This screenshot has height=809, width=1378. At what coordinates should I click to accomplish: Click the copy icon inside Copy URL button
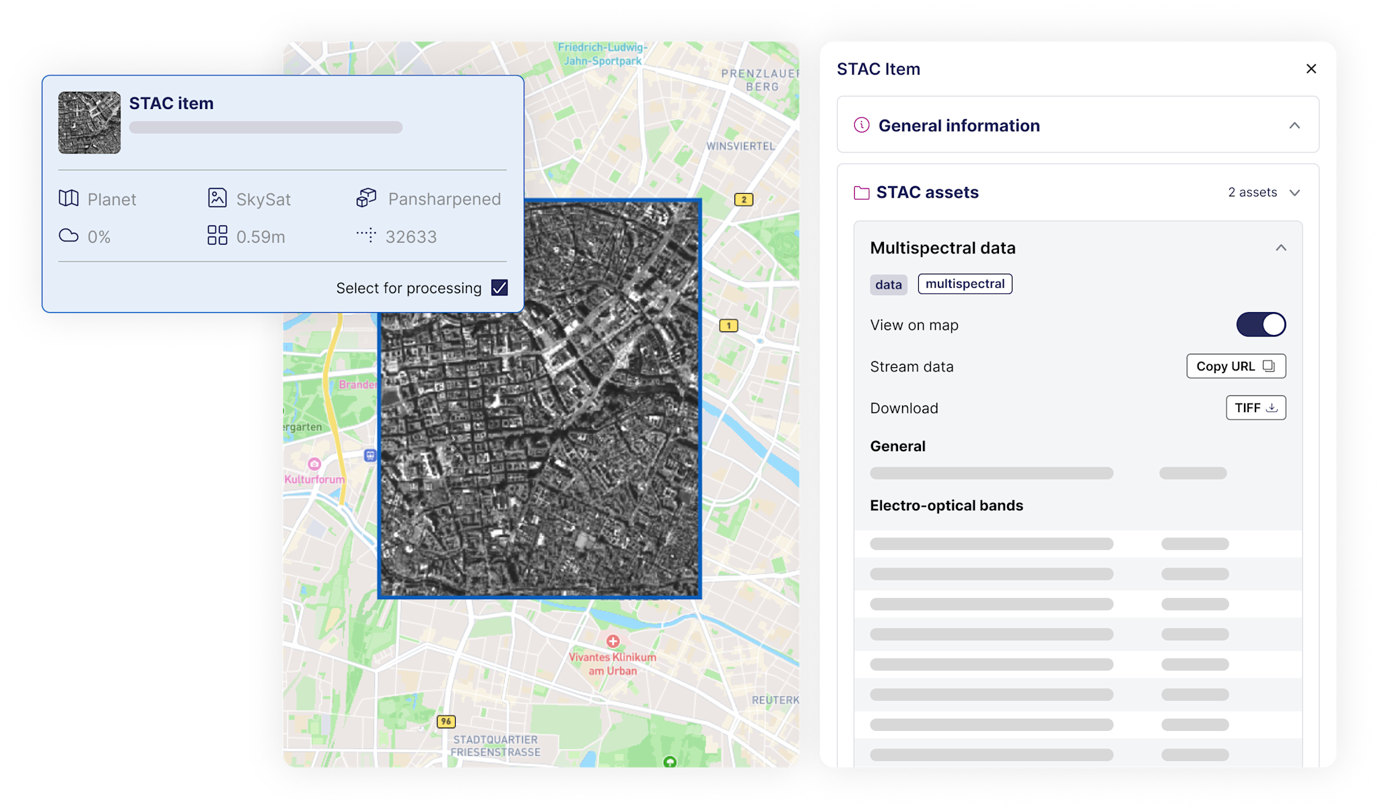1269,366
